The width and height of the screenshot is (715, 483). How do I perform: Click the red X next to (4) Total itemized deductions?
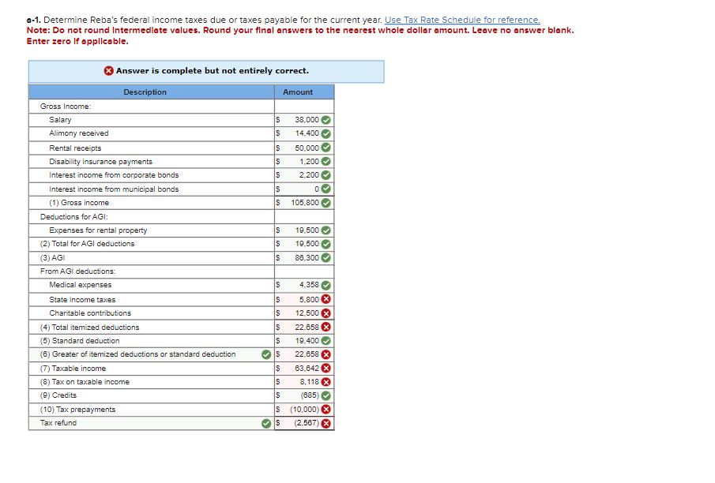327,327
